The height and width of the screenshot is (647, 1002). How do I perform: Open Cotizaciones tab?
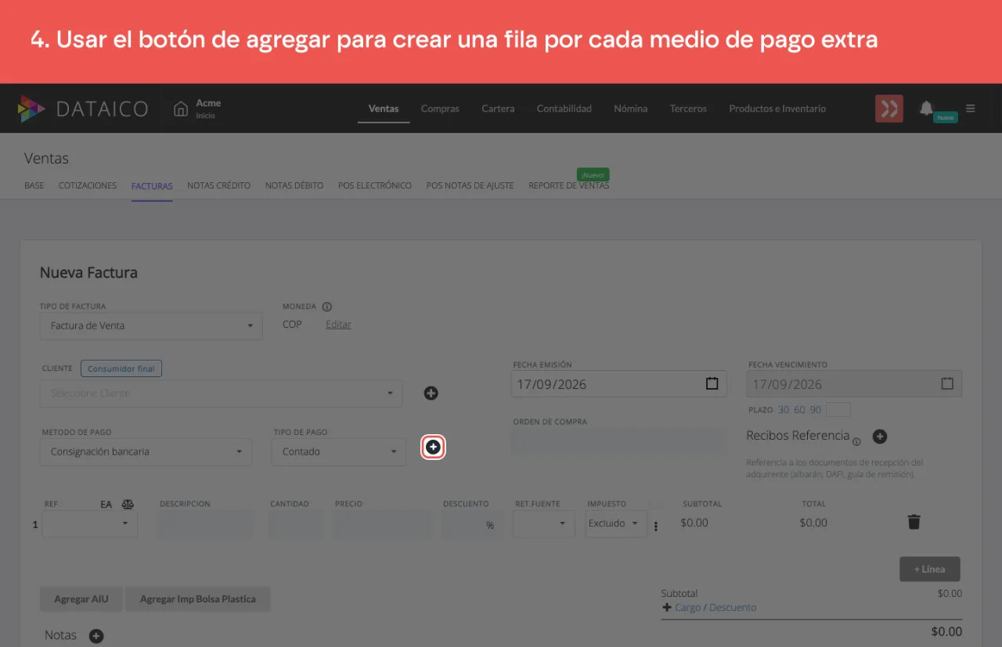[88, 185]
